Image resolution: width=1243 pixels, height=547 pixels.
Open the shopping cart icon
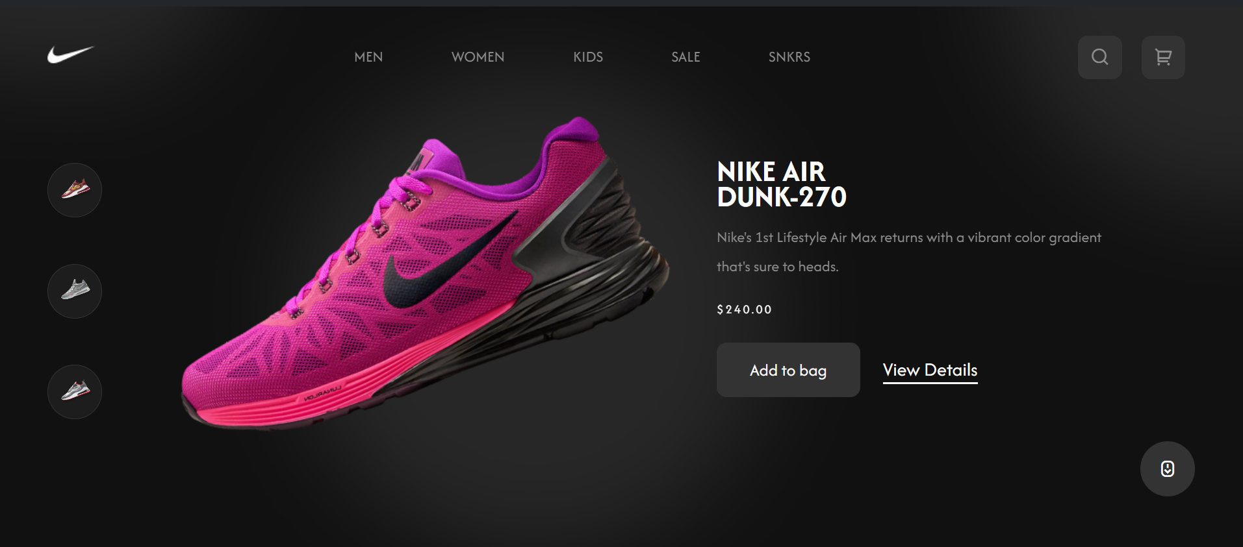coord(1163,57)
